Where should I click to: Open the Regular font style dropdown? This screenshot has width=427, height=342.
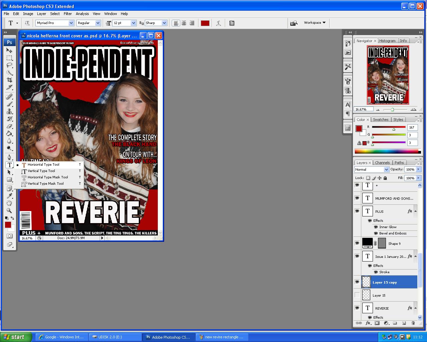tap(98, 23)
